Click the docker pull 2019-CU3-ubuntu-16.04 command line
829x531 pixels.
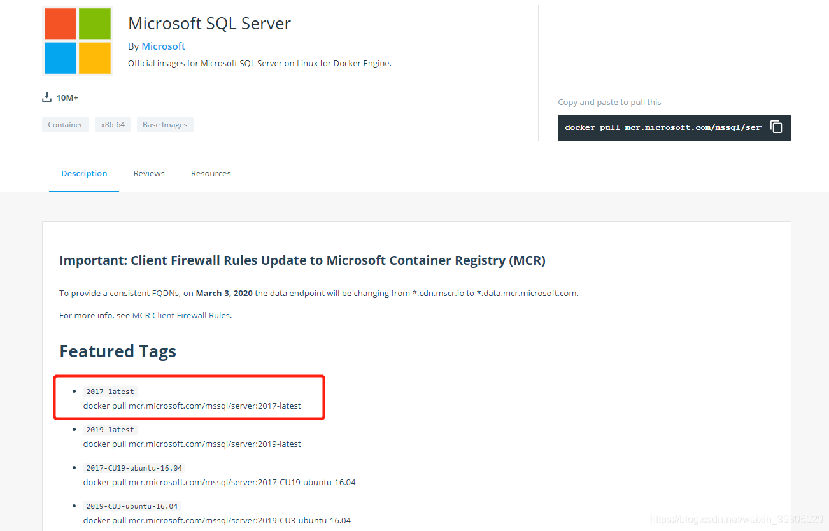point(217,520)
